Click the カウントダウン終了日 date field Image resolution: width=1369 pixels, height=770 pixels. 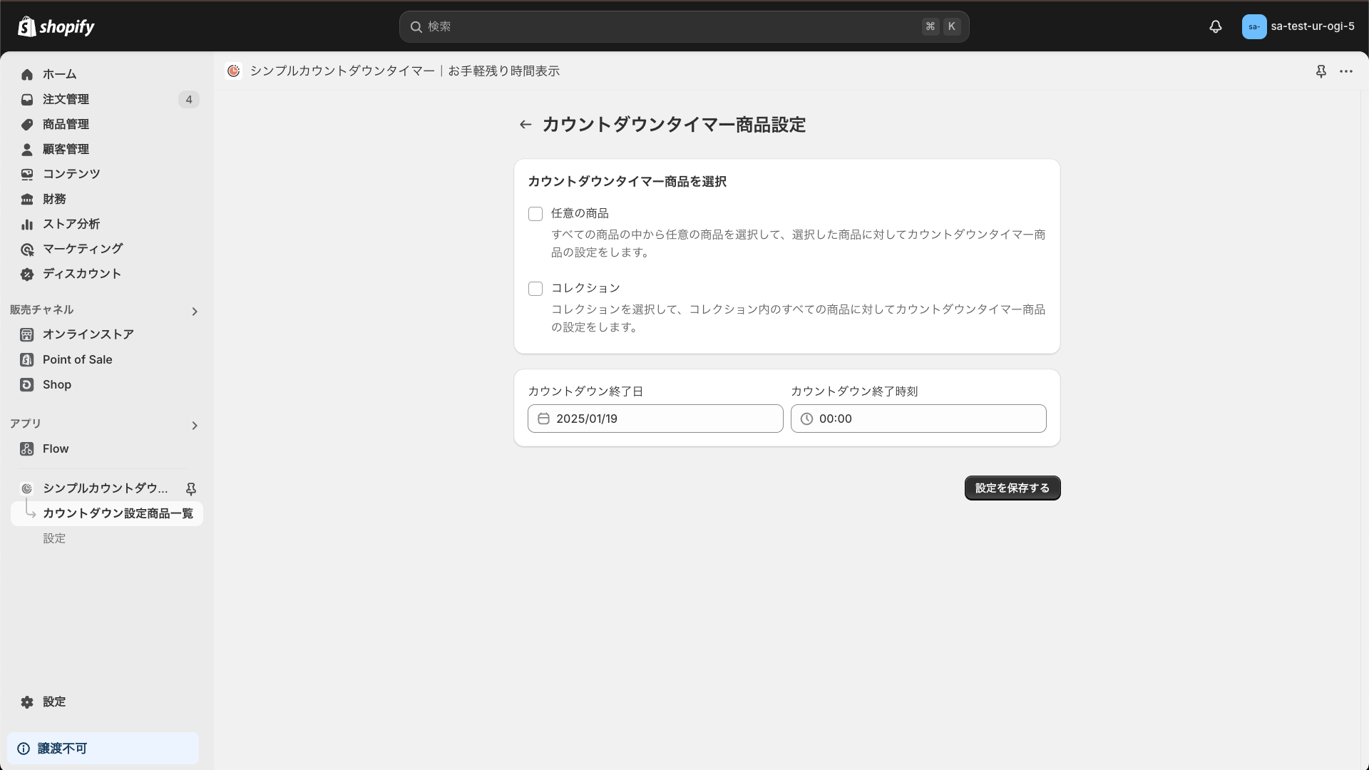point(655,419)
